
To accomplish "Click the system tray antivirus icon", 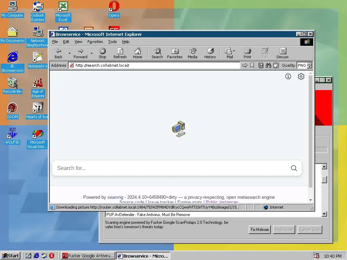I will click(x=317, y=256).
